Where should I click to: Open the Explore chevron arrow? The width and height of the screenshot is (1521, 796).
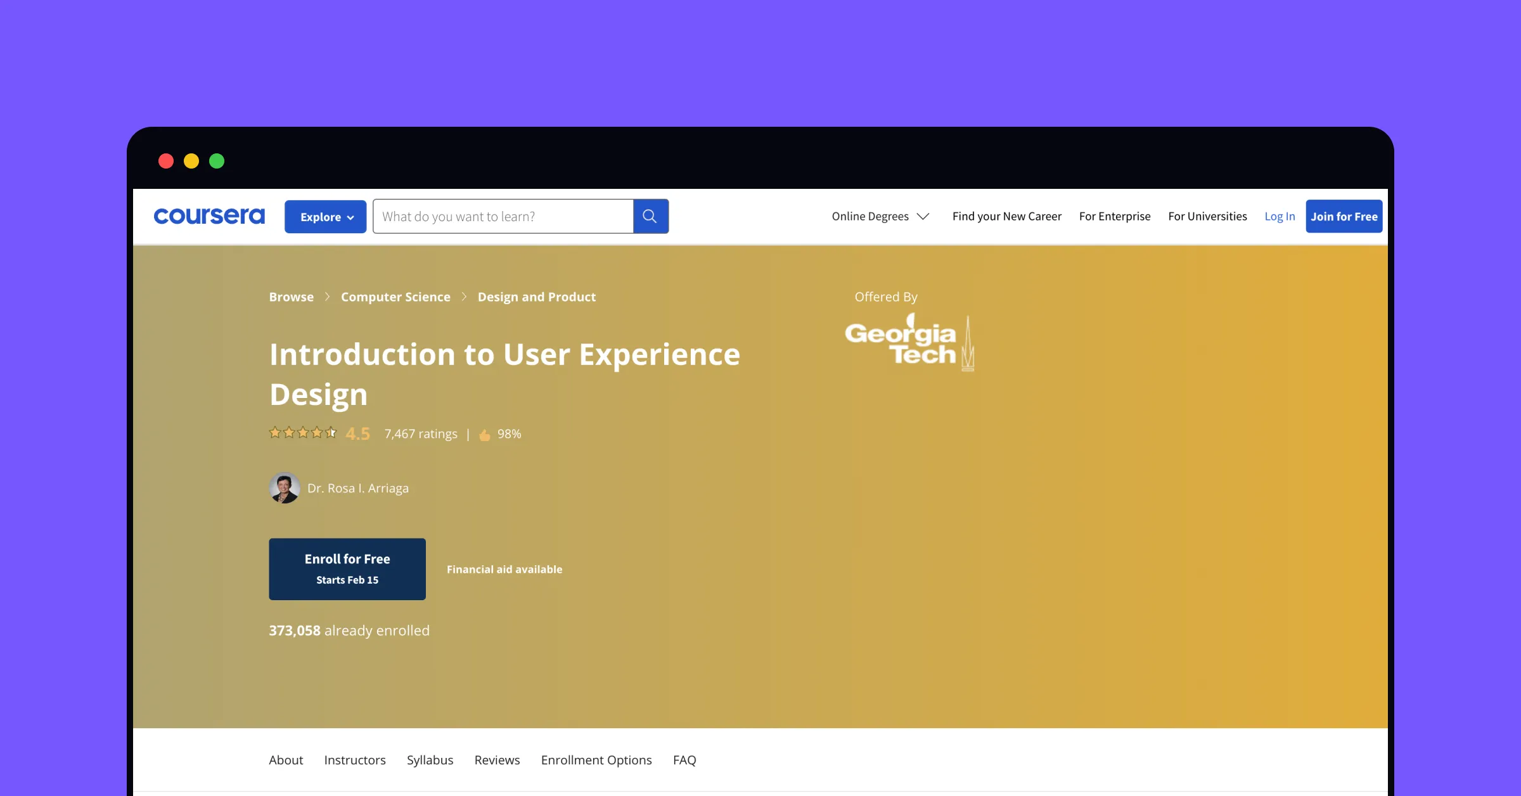352,217
